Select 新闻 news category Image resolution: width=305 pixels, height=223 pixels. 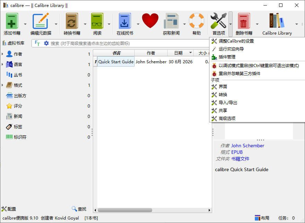[x=18, y=117]
